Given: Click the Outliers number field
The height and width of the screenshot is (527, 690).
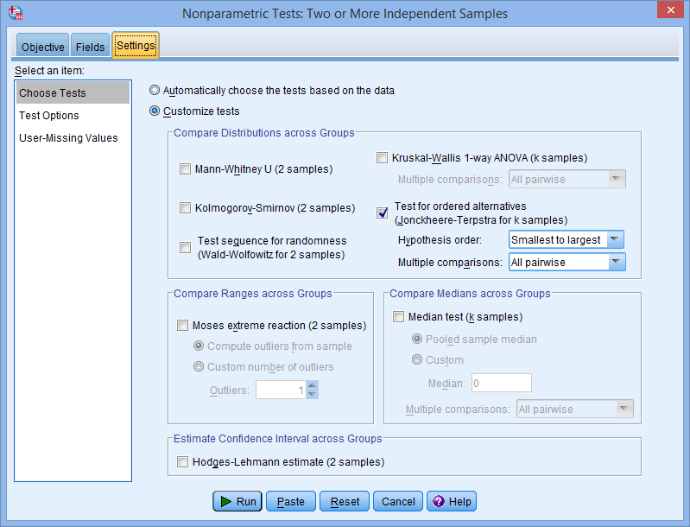Looking at the screenshot, I should click(281, 390).
